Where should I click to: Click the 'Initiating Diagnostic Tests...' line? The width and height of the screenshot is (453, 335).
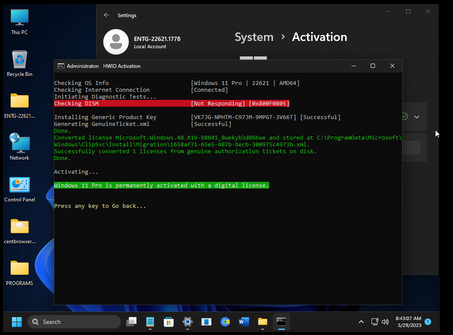(x=105, y=96)
